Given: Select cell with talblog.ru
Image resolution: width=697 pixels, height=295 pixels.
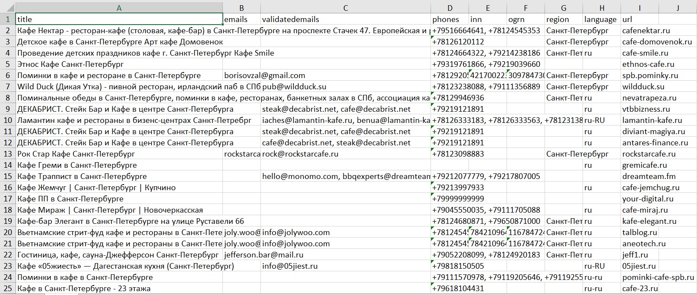Looking at the screenshot, I should pyautogui.click(x=640, y=232).
